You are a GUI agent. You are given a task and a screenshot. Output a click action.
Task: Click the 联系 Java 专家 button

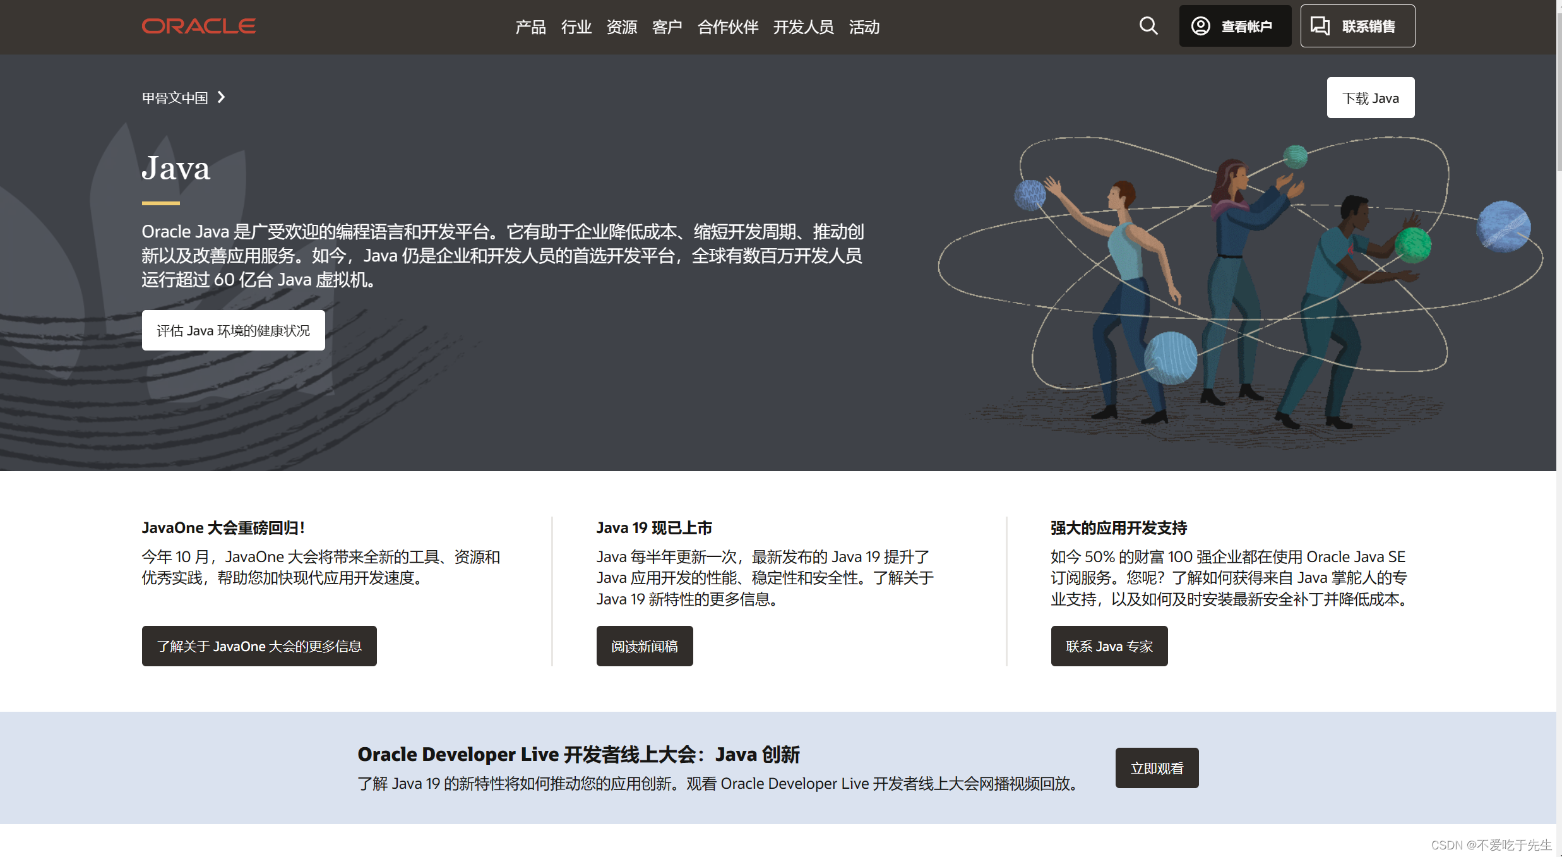coord(1109,646)
